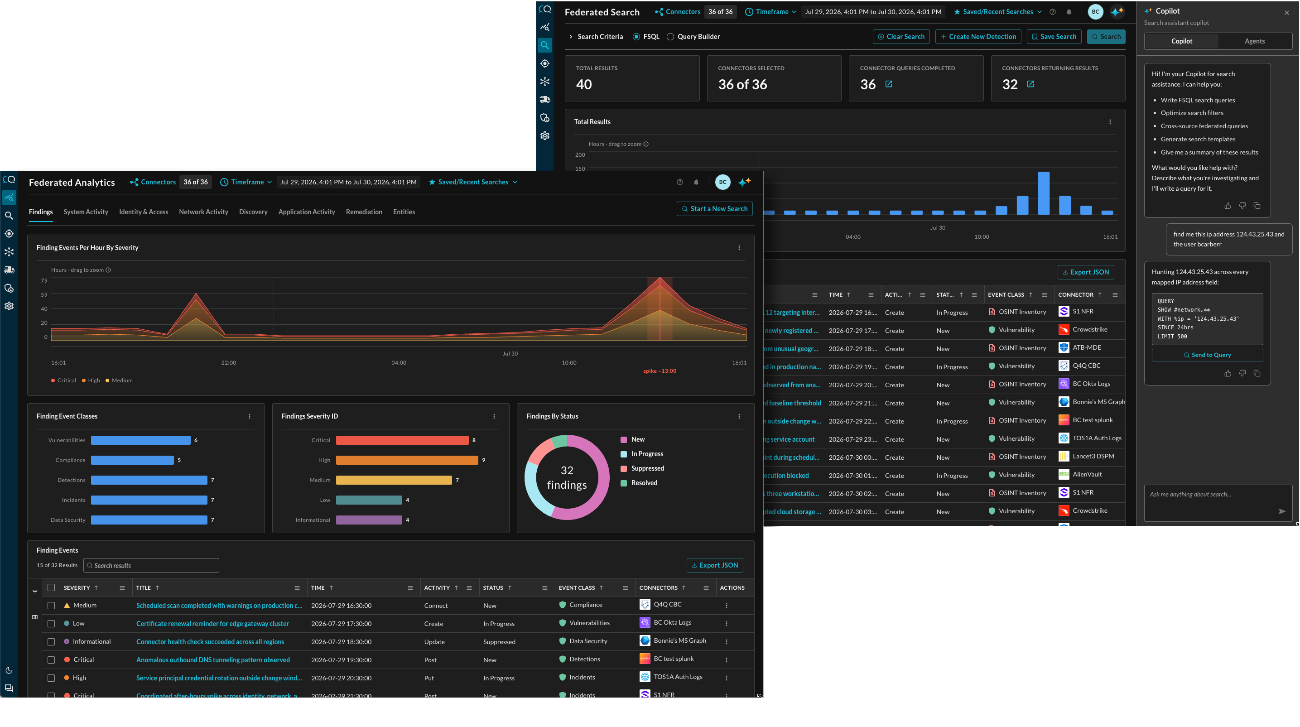Open connectors returning results details link icon
Viewport: 1300px width, 727px height.
tap(1030, 84)
